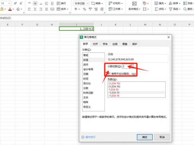Open the 转换 convert menu
The image size is (194, 145).
click(x=97, y=3)
